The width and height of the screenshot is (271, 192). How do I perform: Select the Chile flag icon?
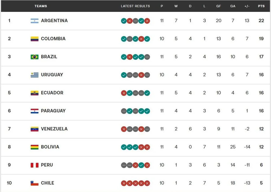[35, 183]
